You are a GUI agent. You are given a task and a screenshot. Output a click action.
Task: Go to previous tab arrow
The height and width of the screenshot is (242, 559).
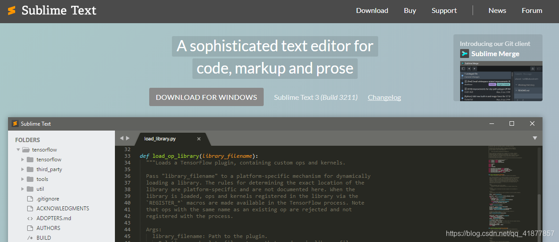coord(122,139)
